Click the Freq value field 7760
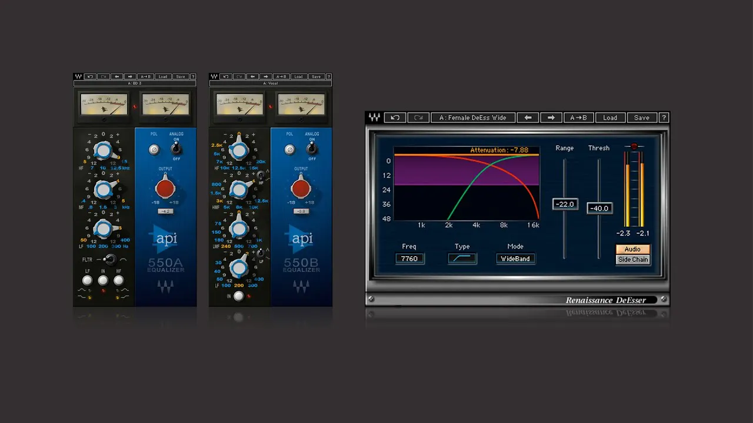This screenshot has width=753, height=423. [410, 258]
